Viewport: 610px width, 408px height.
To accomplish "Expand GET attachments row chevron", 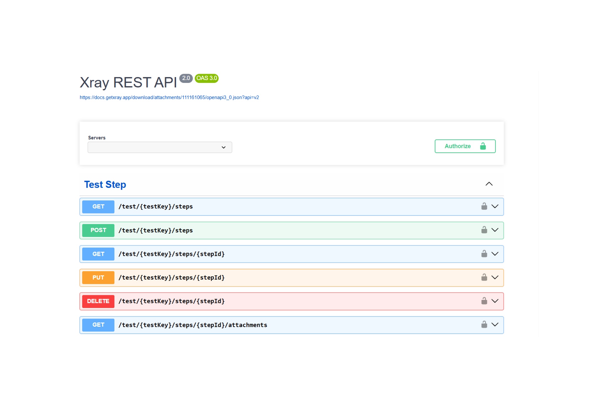I will tap(495, 324).
